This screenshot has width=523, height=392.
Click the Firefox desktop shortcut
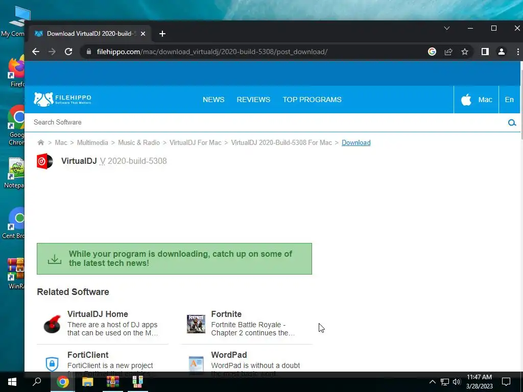tap(16, 71)
